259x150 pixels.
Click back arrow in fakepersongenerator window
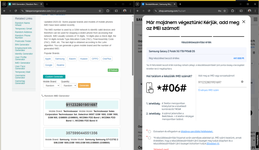point(5,11)
